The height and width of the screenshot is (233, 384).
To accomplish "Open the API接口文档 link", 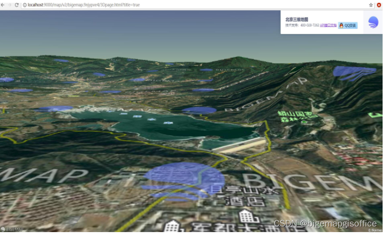I will (x=328, y=26).
